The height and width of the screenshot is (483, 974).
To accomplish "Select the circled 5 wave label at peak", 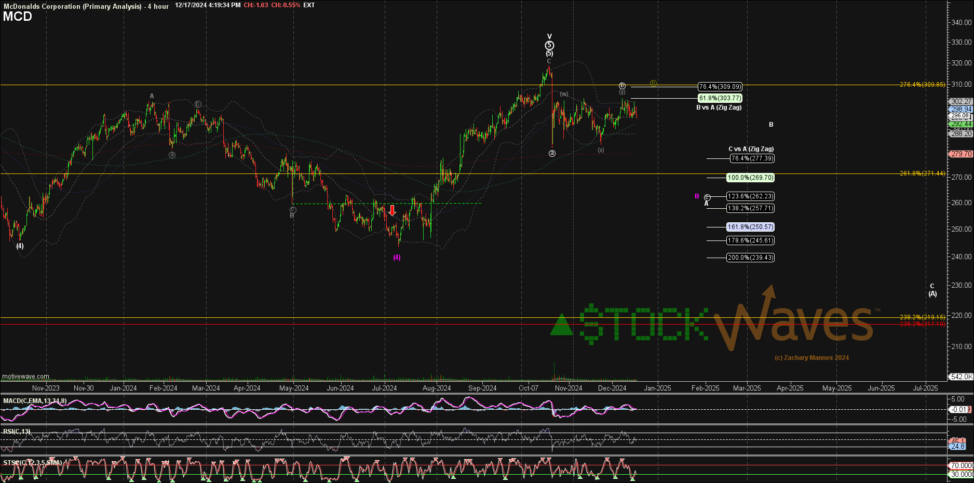I will [x=549, y=45].
